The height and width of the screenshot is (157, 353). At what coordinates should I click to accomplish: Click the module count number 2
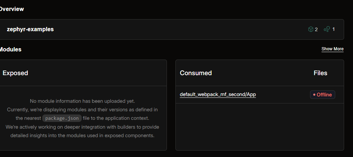click(316, 29)
